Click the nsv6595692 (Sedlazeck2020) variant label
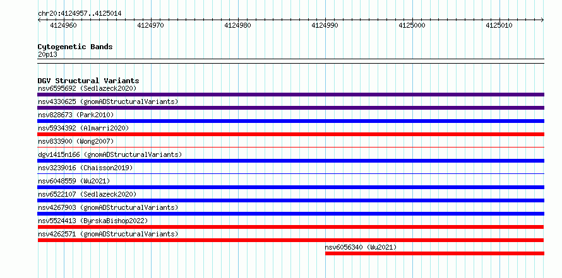Screen dimensions: 562x278 [x=87, y=88]
